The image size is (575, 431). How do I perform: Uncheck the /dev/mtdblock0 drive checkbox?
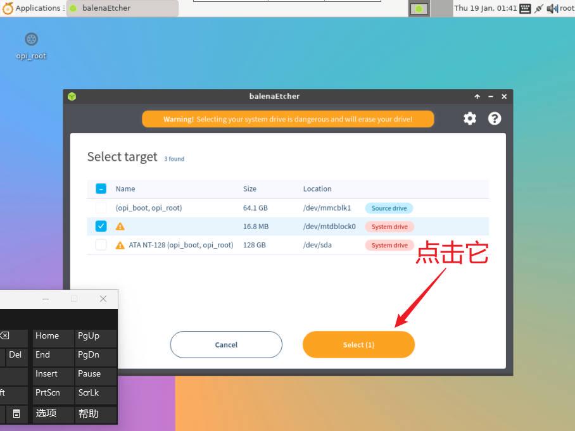point(101,226)
